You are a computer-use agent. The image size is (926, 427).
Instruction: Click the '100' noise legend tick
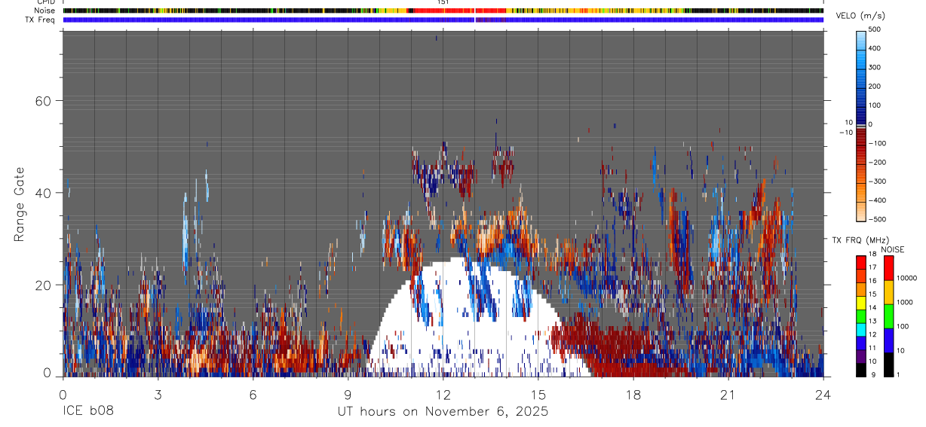tap(903, 326)
